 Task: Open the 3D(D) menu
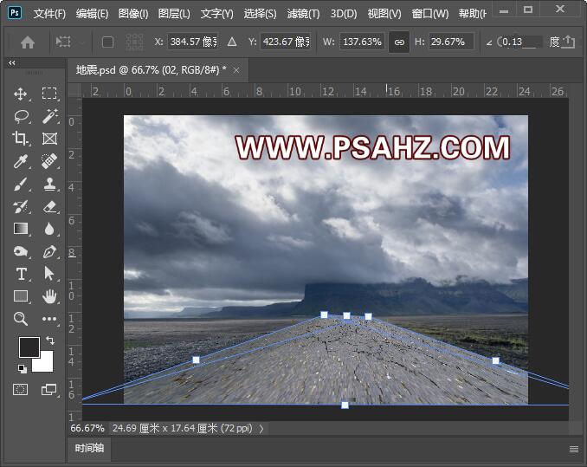pos(344,14)
